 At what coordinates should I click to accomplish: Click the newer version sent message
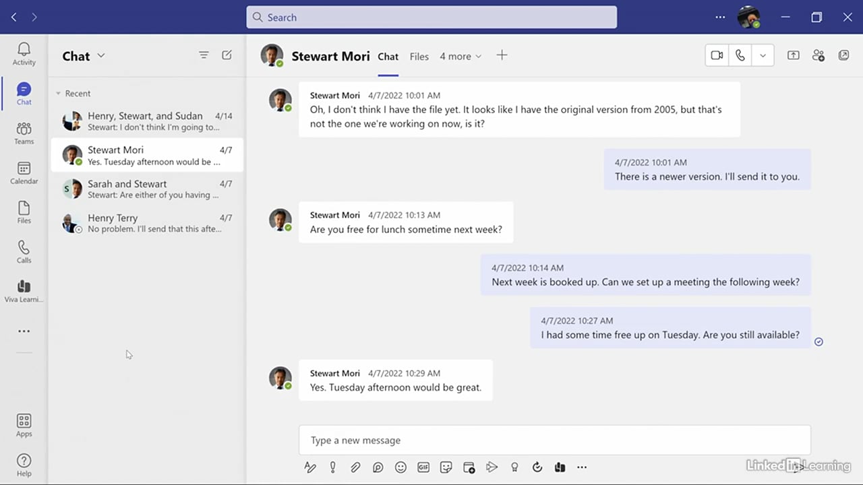[707, 169]
